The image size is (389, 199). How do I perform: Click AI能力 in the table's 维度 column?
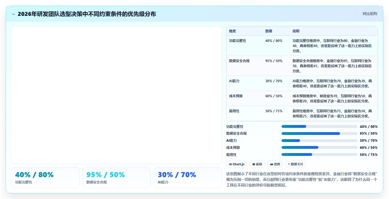[x=234, y=81]
